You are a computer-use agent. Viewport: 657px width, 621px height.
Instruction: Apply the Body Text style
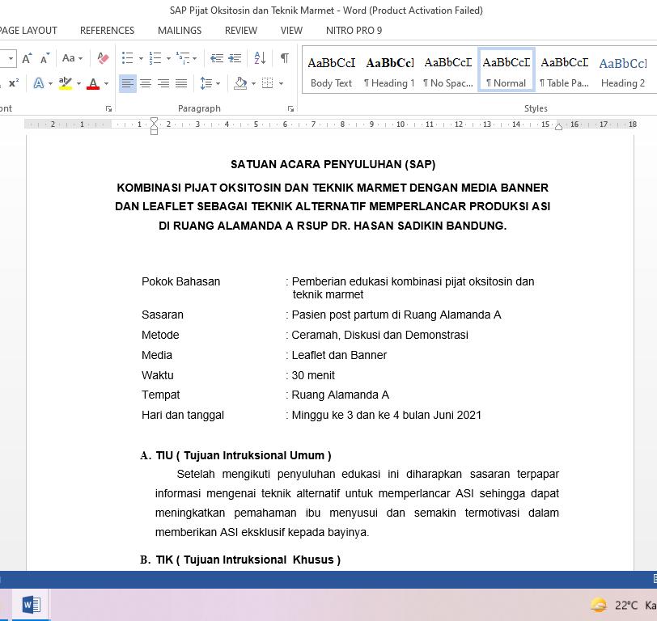[x=332, y=72]
